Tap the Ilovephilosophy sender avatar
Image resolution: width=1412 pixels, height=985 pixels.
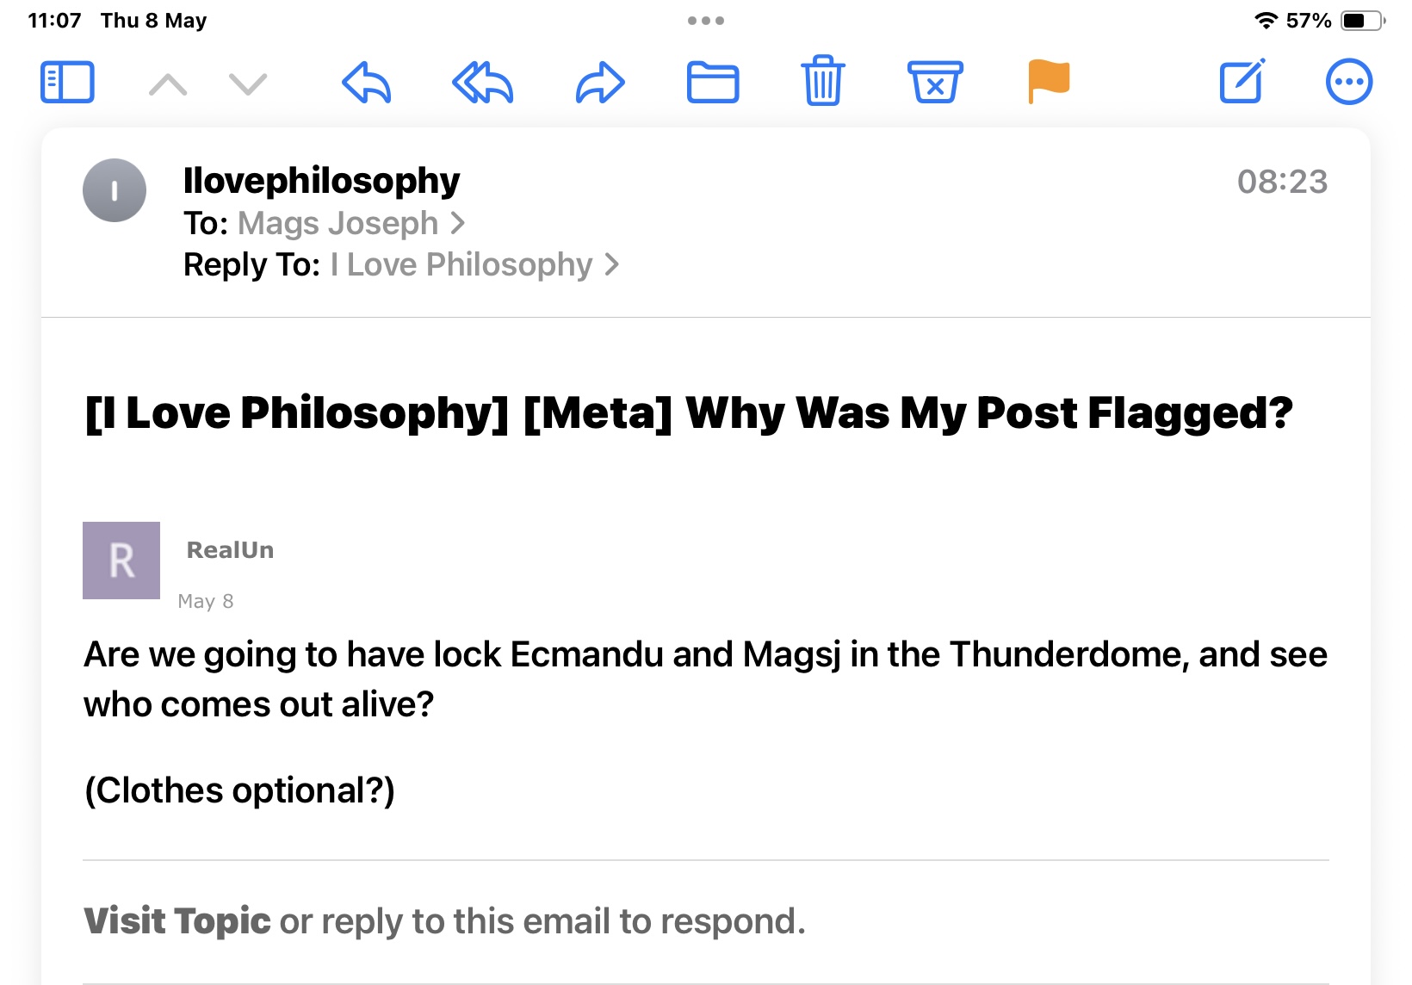click(x=115, y=190)
